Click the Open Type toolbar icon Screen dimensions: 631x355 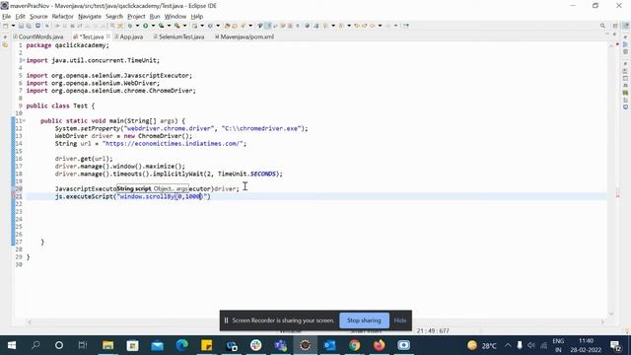pos(227,26)
